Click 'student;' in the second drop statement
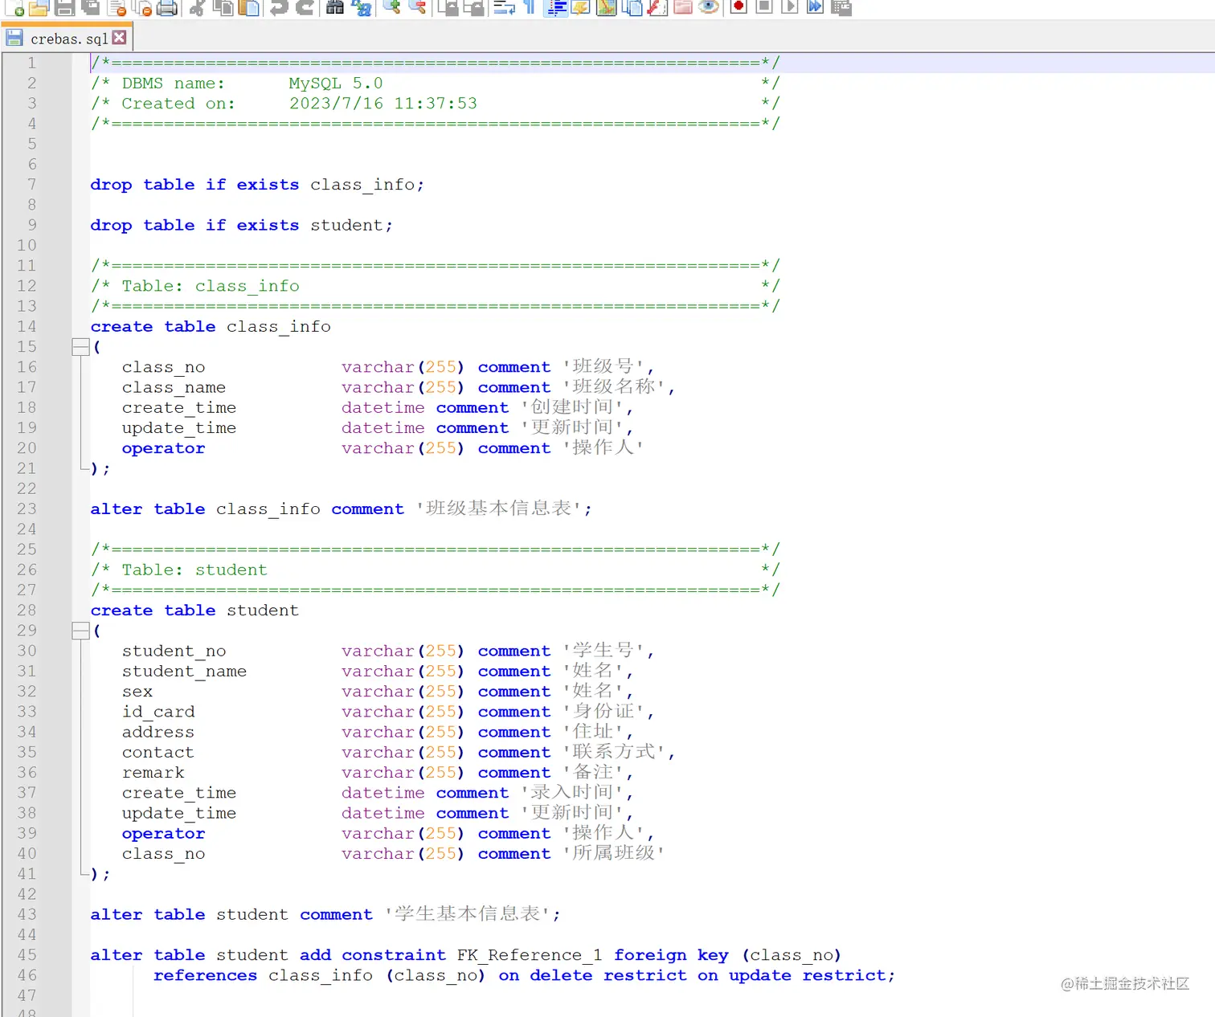This screenshot has height=1017, width=1215. [x=351, y=225]
